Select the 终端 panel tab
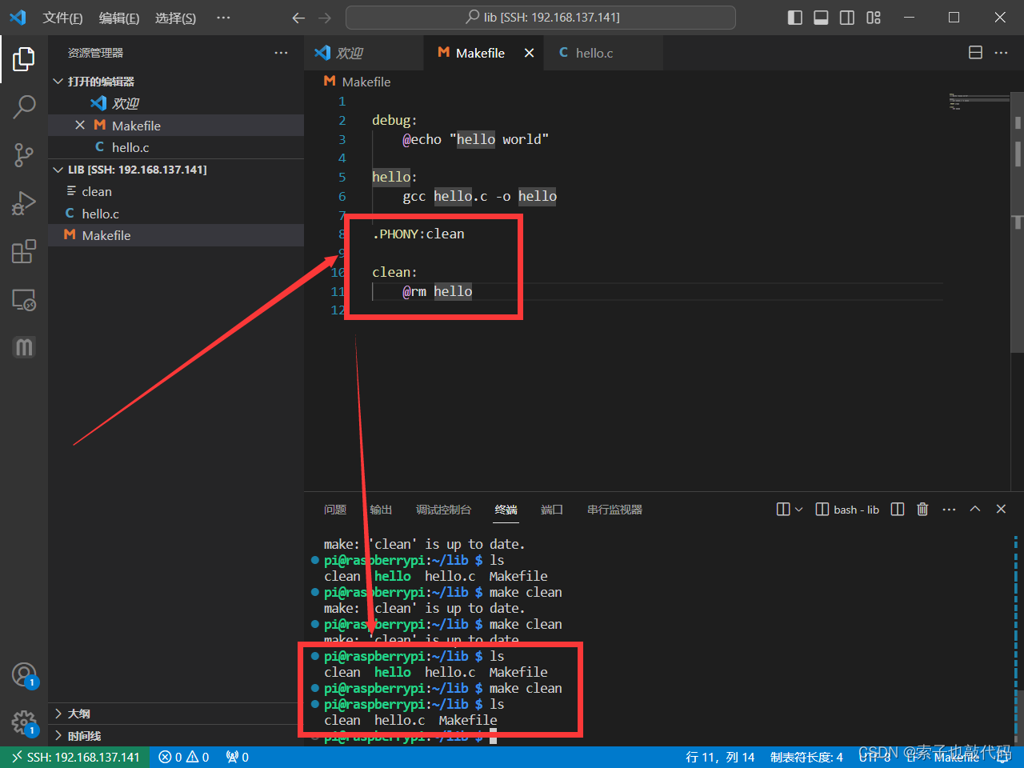 pos(506,510)
